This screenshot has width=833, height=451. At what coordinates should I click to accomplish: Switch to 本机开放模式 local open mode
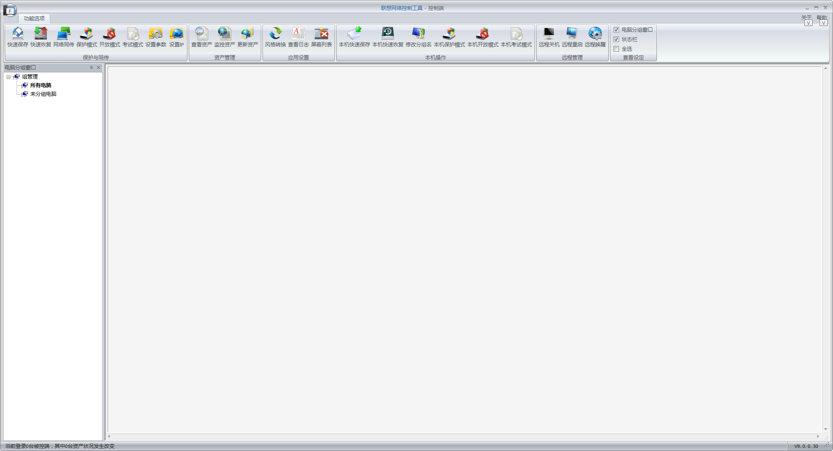tap(483, 37)
